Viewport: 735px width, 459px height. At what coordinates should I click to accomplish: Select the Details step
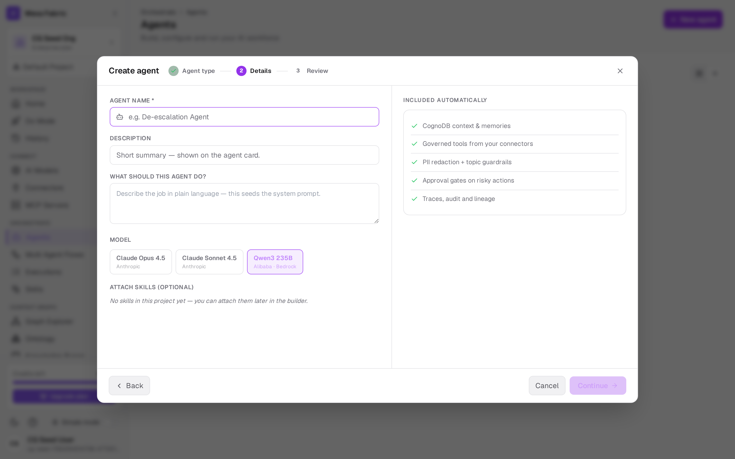tap(254, 71)
